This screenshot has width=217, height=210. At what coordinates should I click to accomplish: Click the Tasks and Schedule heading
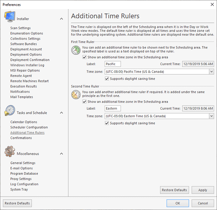click(x=32, y=113)
